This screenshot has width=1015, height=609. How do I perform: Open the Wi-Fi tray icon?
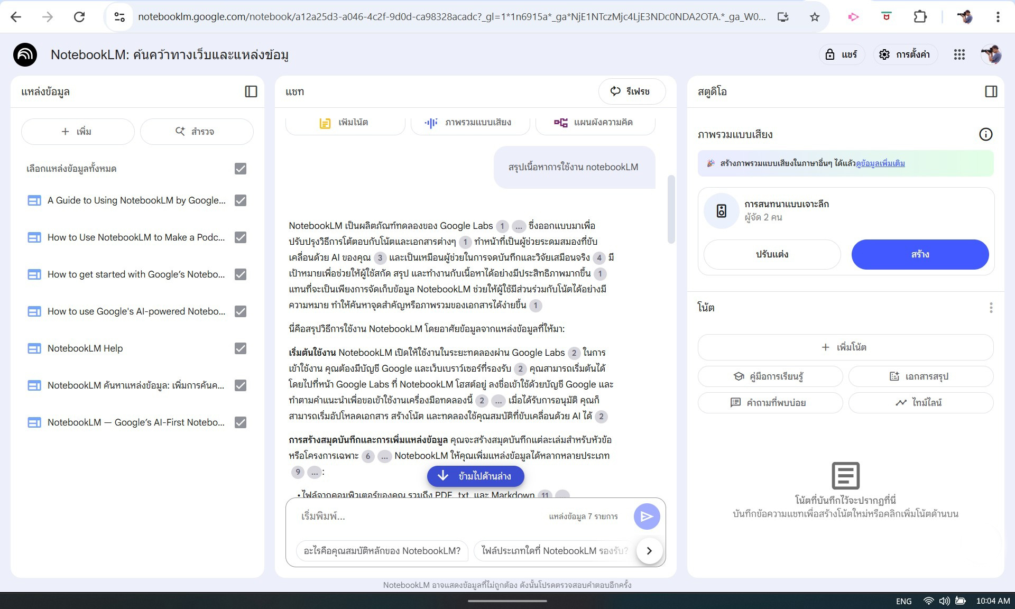[928, 601]
